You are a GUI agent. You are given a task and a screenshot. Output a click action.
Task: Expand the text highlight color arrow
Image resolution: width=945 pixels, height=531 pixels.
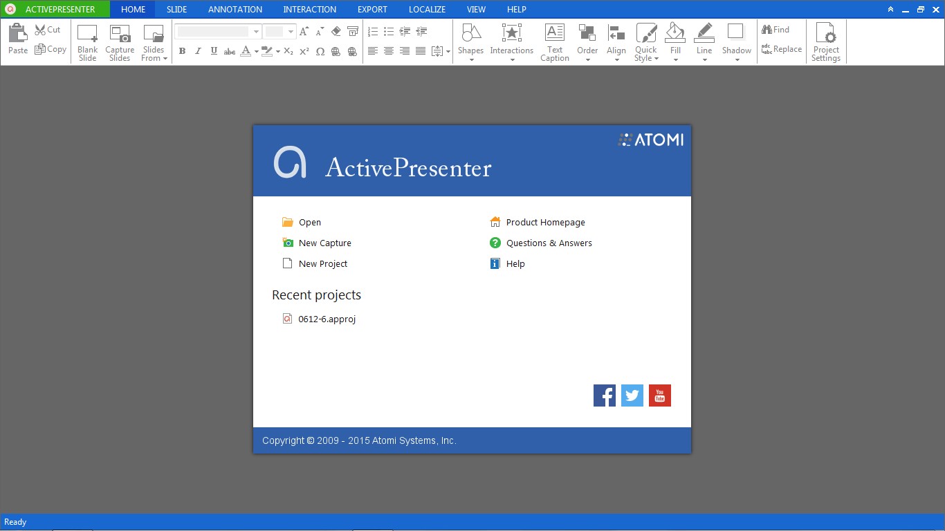tap(278, 51)
